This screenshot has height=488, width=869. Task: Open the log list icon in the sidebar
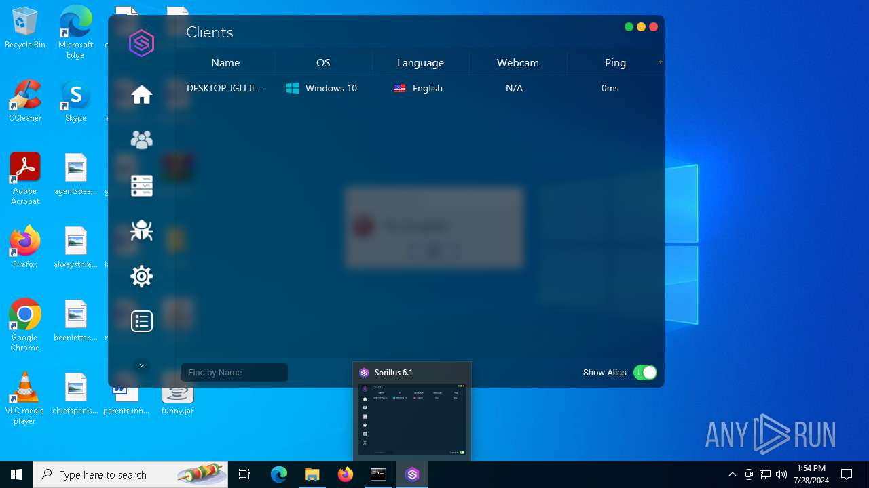pyautogui.click(x=142, y=321)
